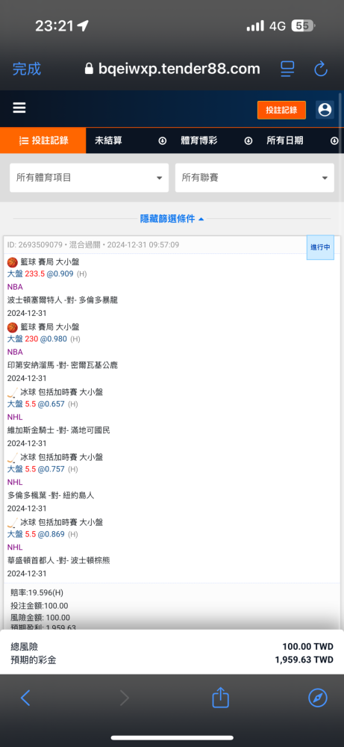Open the user account profile icon
Image resolution: width=344 pixels, height=747 pixels.
click(x=325, y=110)
